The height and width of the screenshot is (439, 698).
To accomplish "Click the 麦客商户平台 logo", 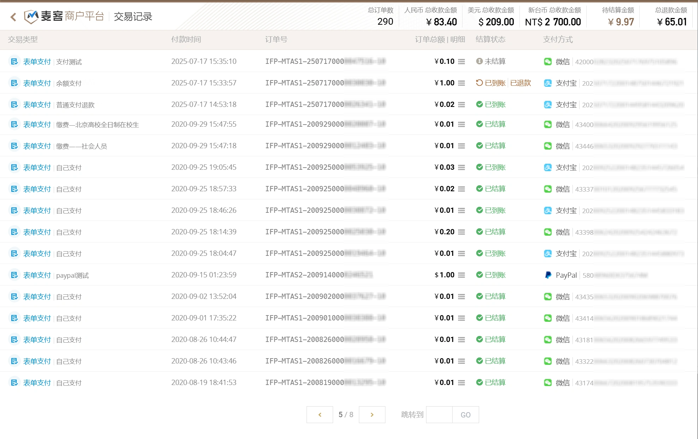I will pos(64,16).
